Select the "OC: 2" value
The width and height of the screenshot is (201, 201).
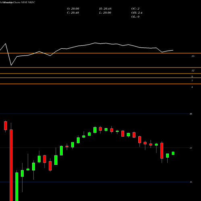click(x=135, y=9)
